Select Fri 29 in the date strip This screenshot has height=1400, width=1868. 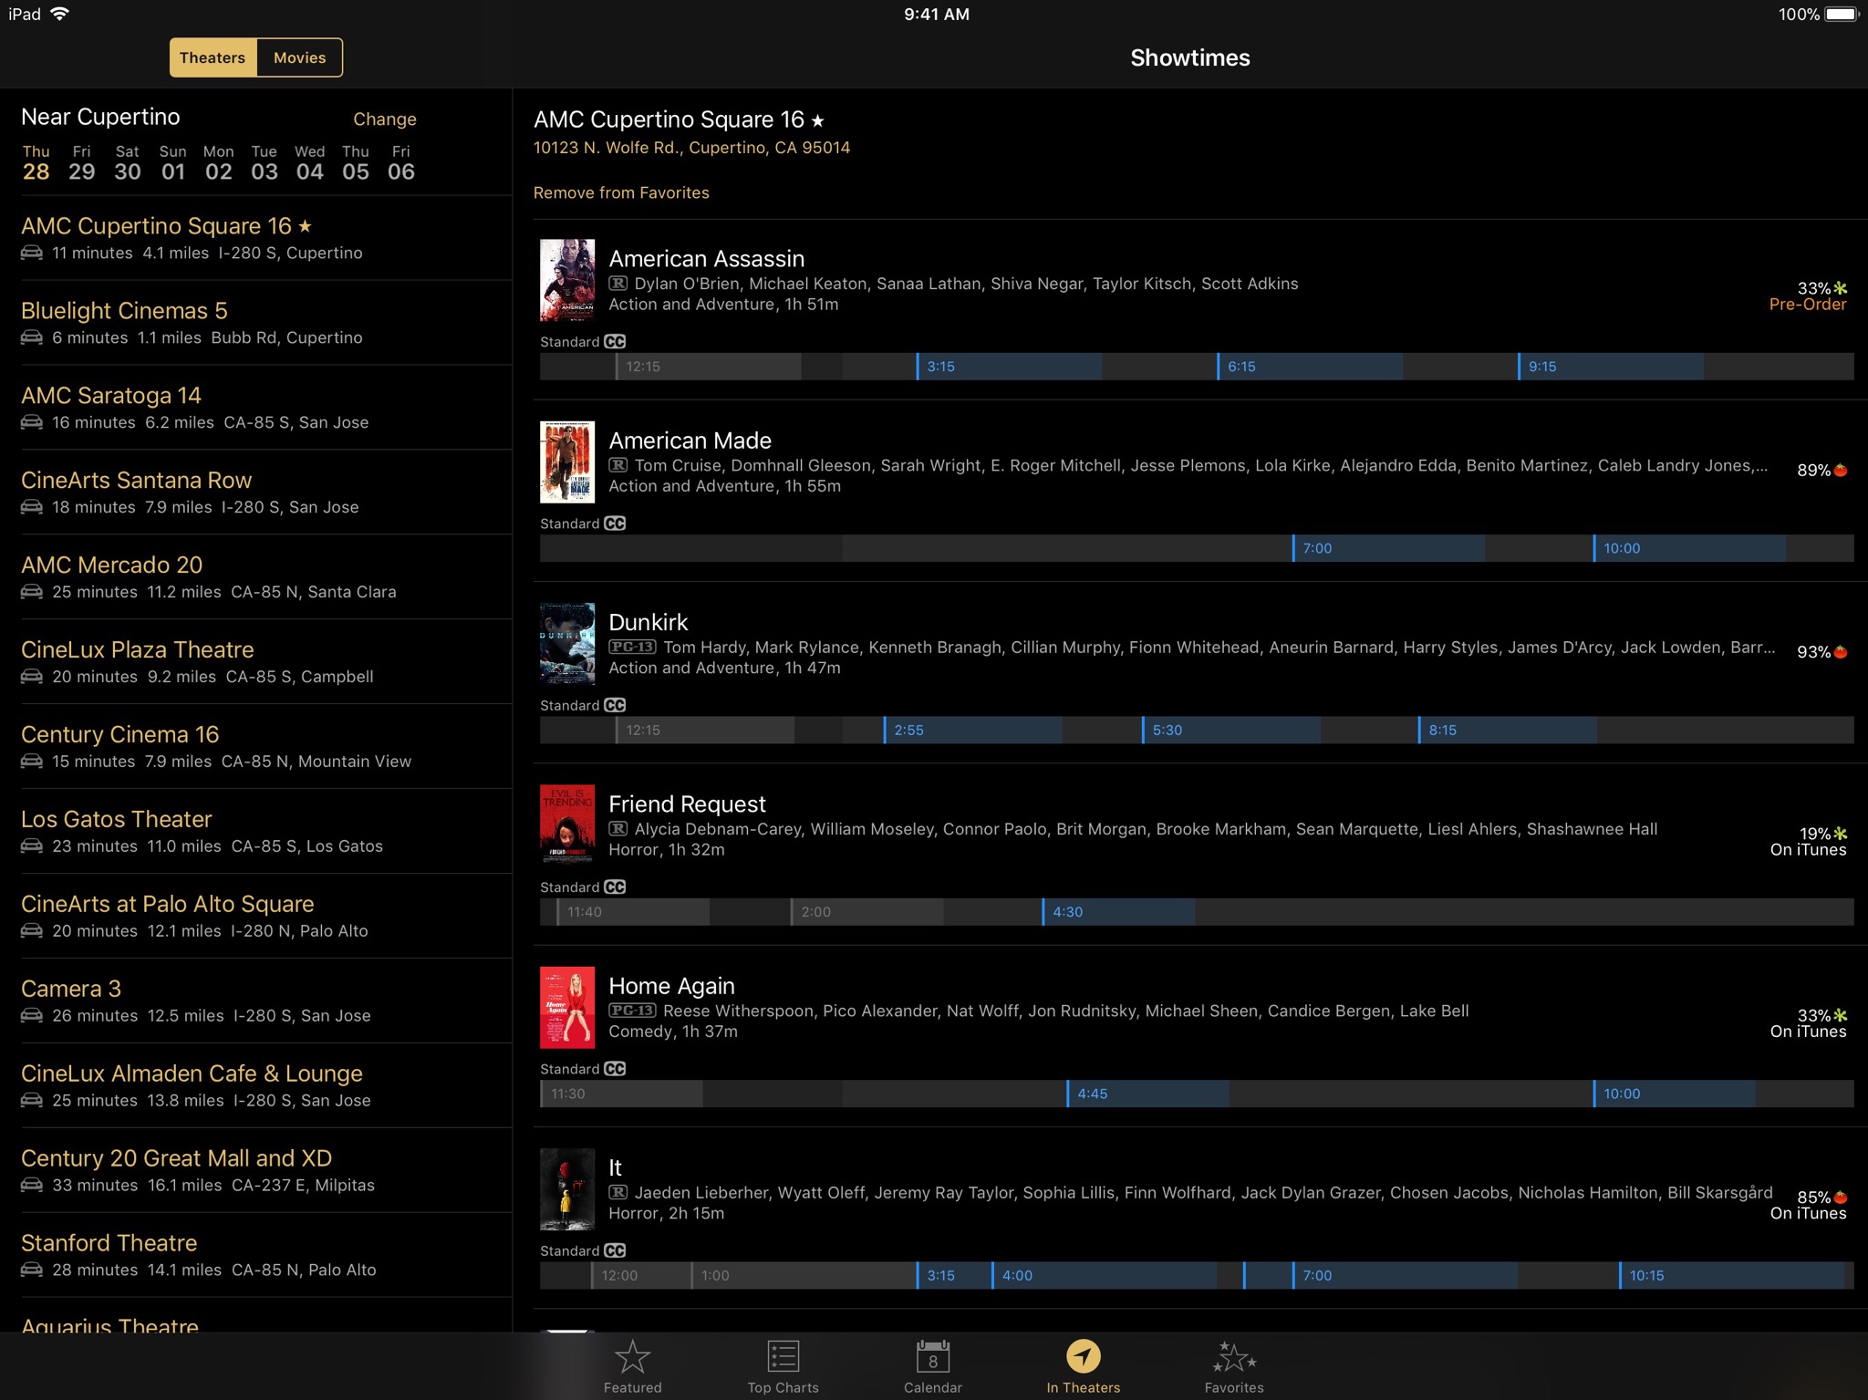coord(82,163)
